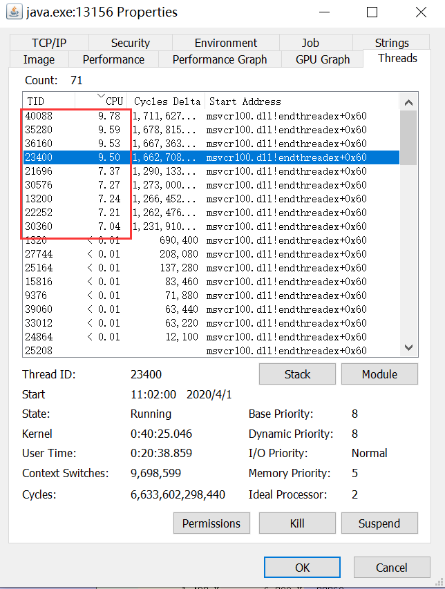The height and width of the screenshot is (589, 445).
Task: Click the Java application icon in title bar
Action: tap(14, 12)
